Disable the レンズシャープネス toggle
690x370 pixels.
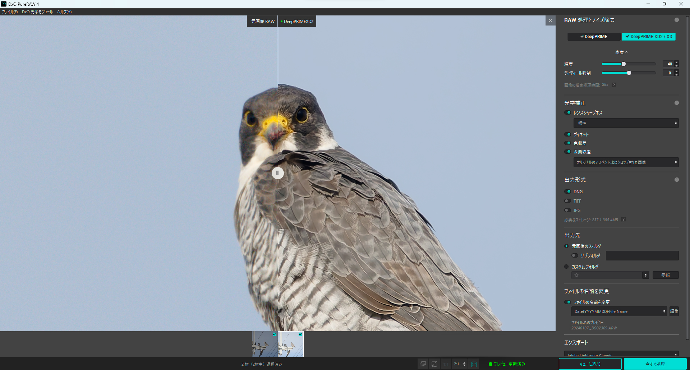568,113
